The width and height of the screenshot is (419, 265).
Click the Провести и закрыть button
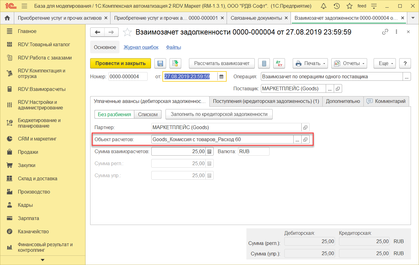[x=120, y=63]
